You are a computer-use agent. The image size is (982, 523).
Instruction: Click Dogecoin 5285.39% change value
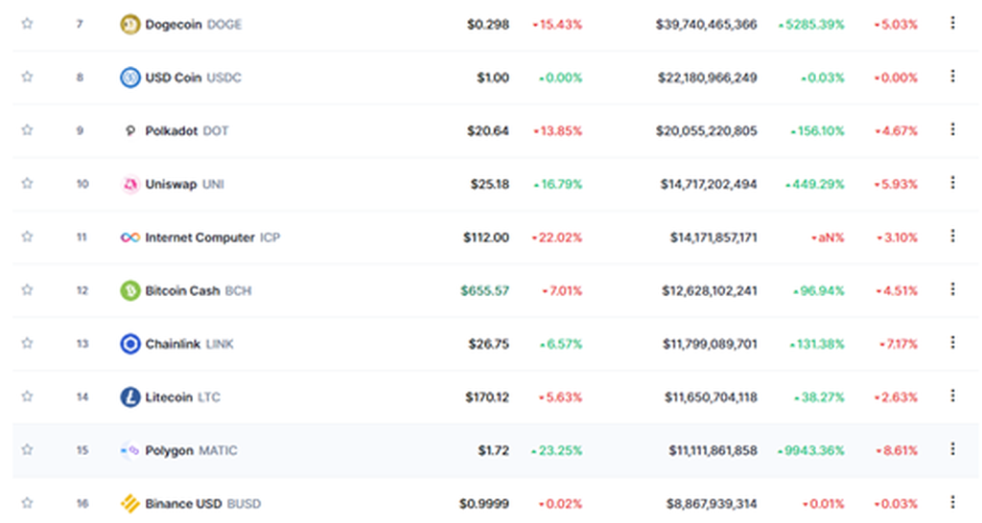point(811,24)
